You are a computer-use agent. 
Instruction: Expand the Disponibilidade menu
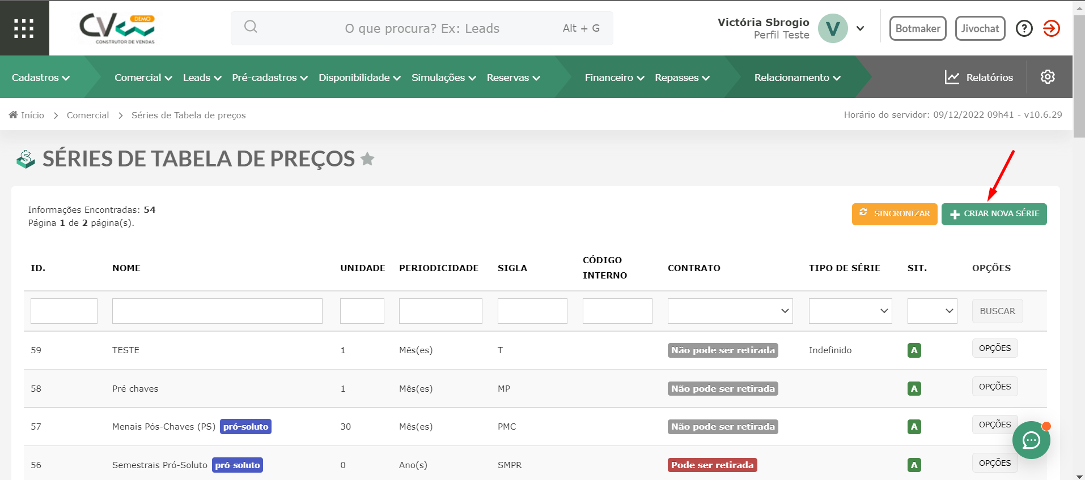(x=359, y=78)
